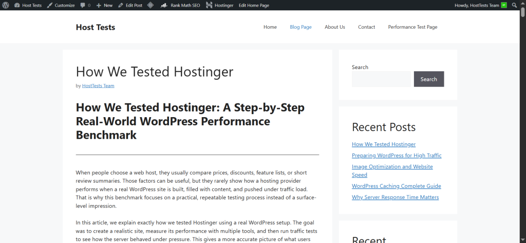The height and width of the screenshot is (243, 526).
Task: Open the About Us menu item
Action: (334, 27)
